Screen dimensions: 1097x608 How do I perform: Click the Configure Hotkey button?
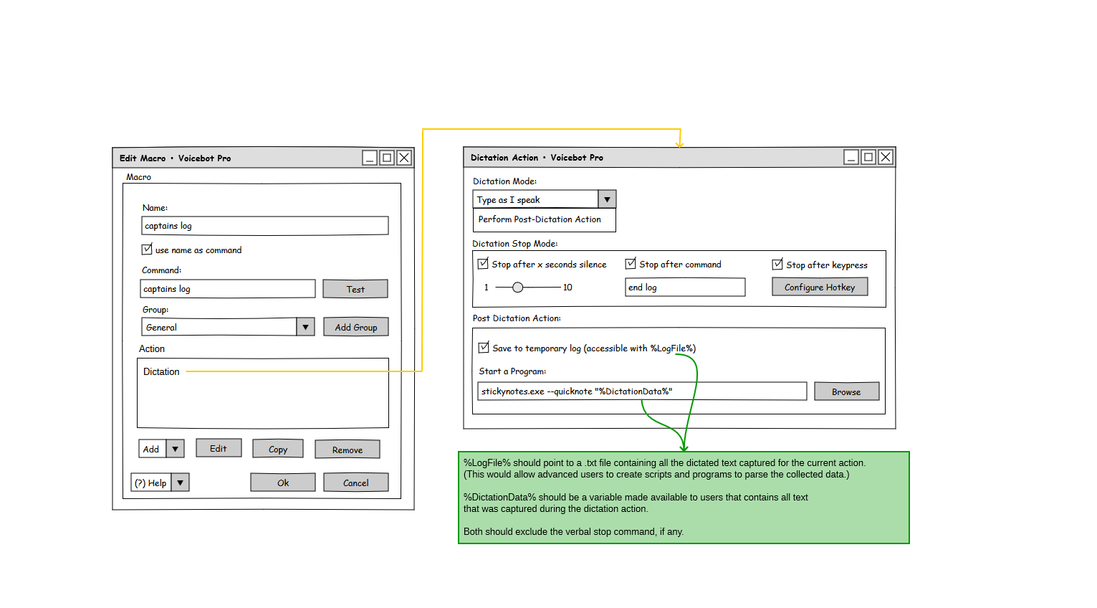[x=820, y=287]
